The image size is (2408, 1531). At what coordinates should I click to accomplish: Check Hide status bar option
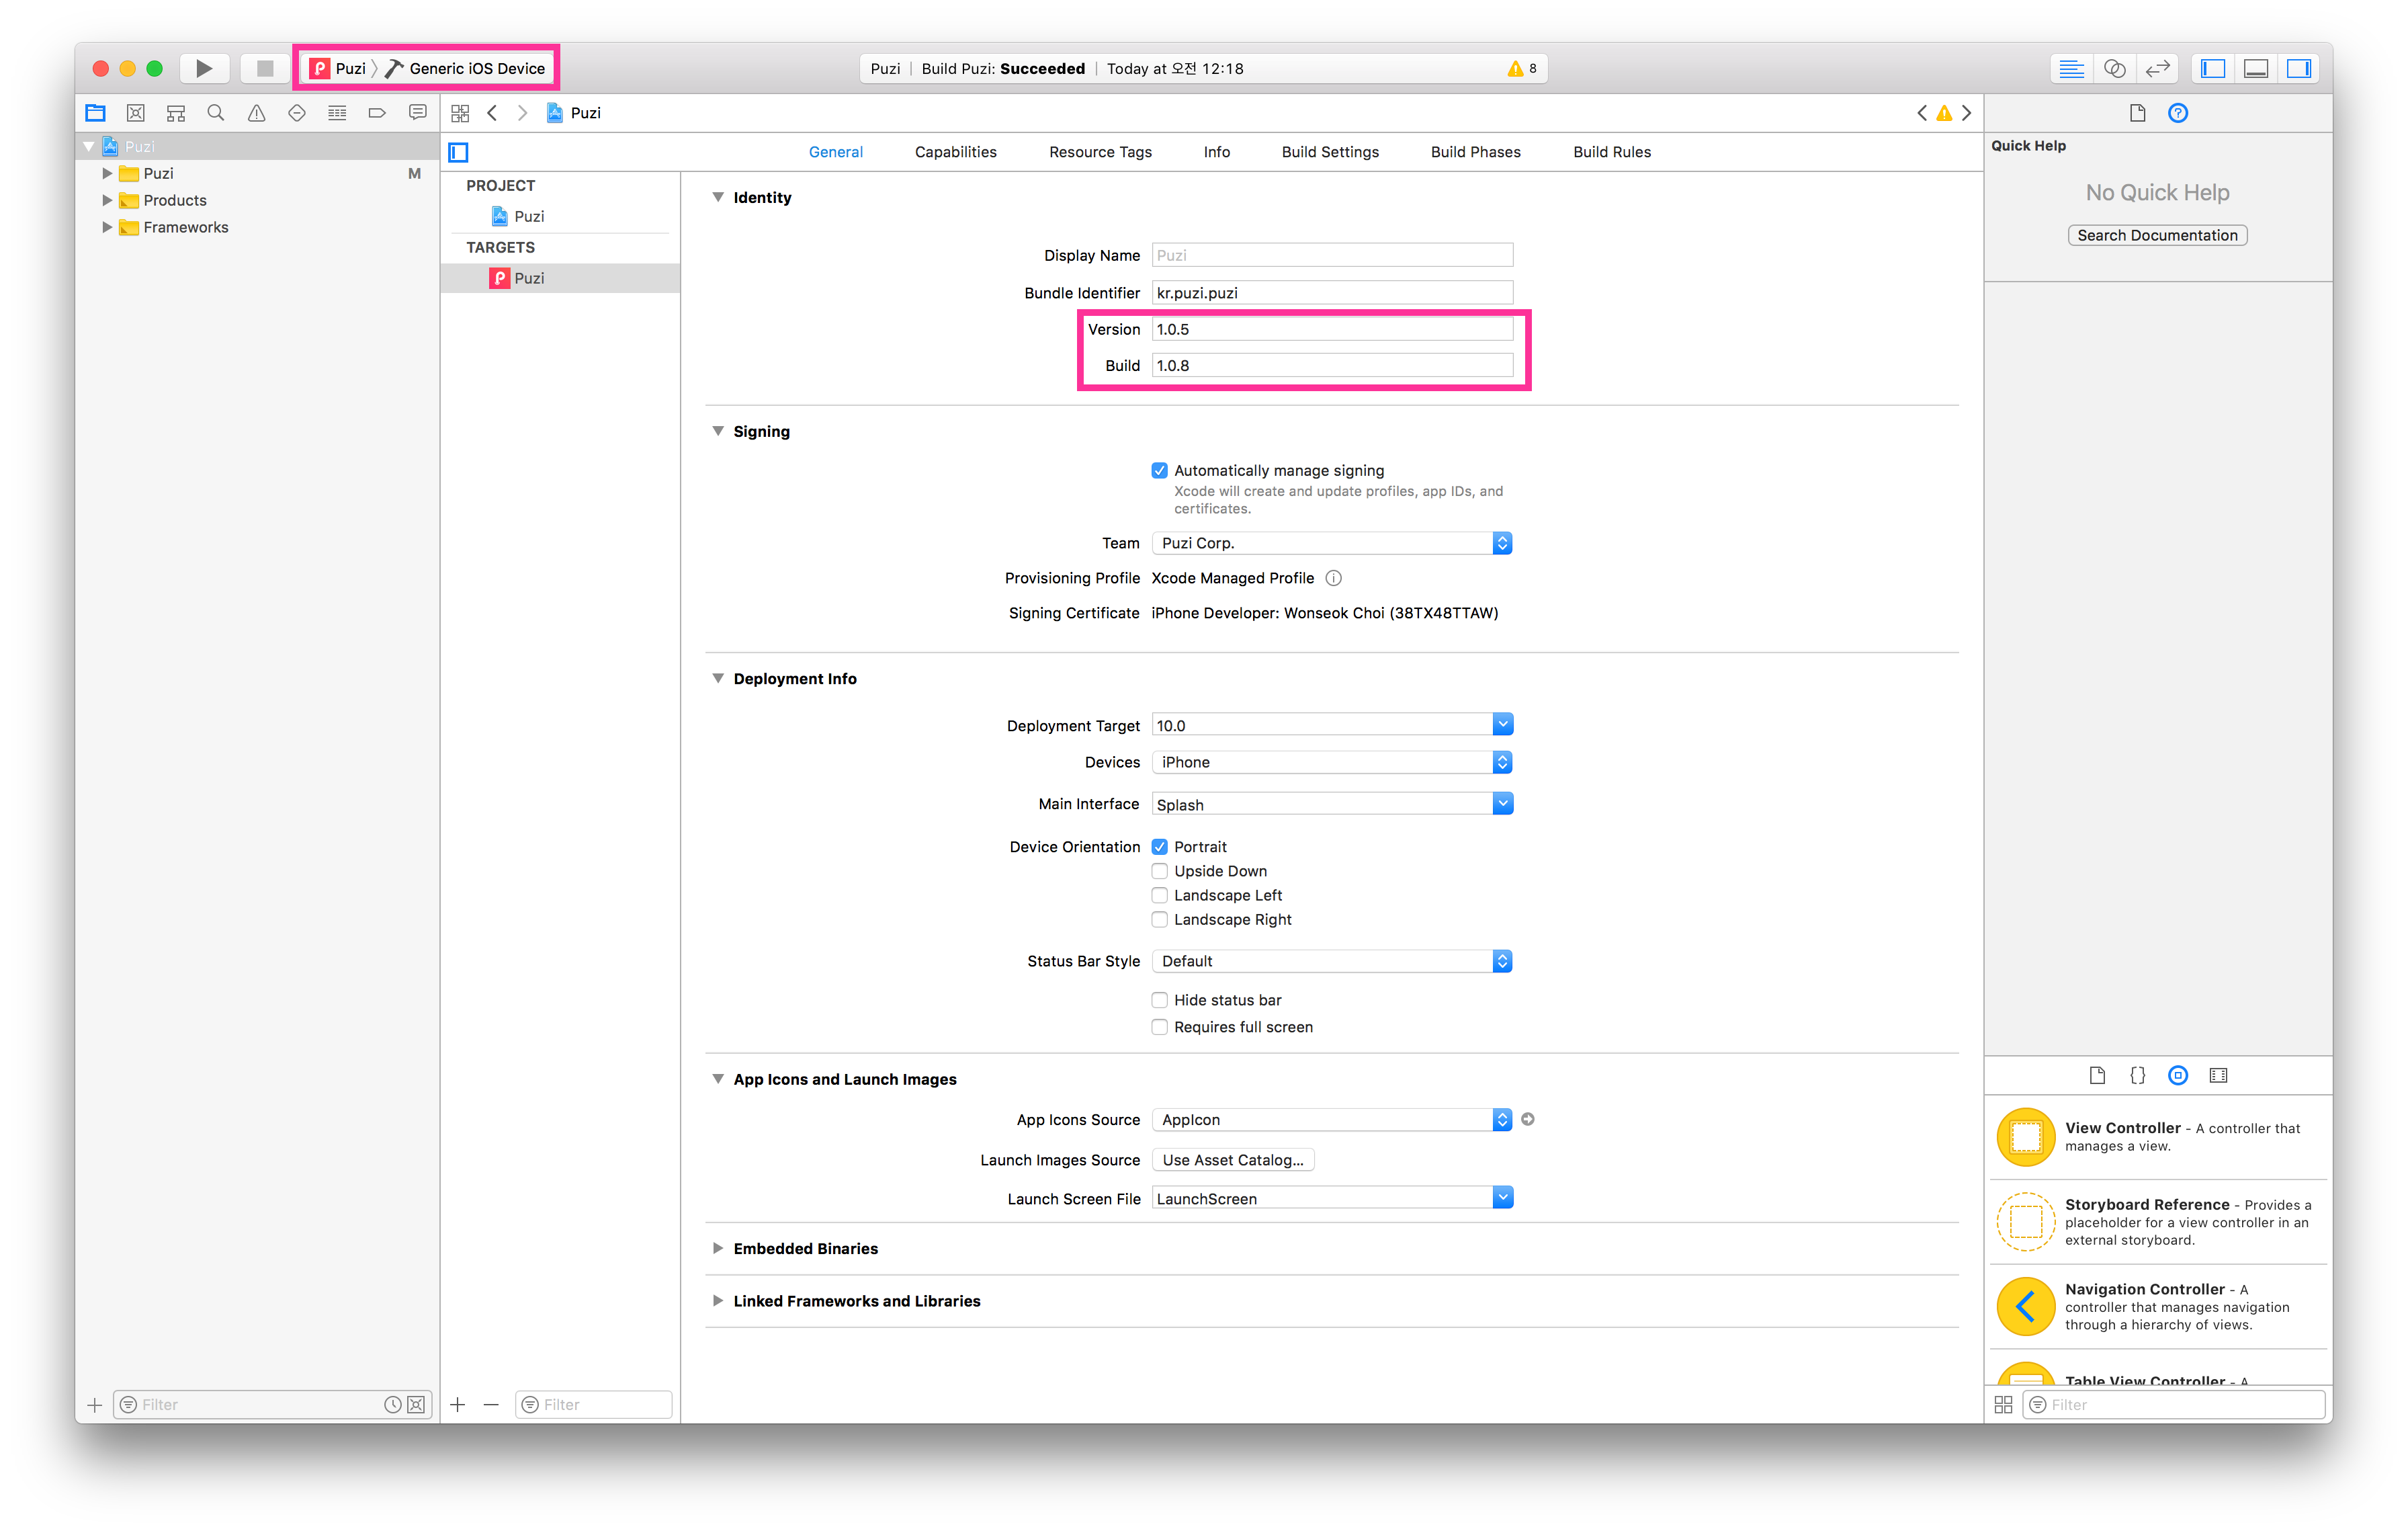tap(1159, 1000)
